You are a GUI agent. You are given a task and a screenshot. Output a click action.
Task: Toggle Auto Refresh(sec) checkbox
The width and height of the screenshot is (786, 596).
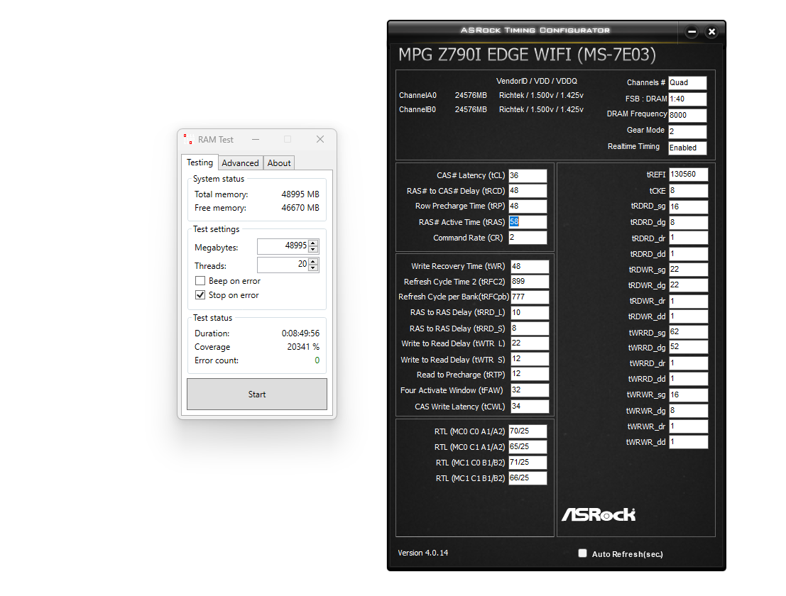[x=582, y=553]
